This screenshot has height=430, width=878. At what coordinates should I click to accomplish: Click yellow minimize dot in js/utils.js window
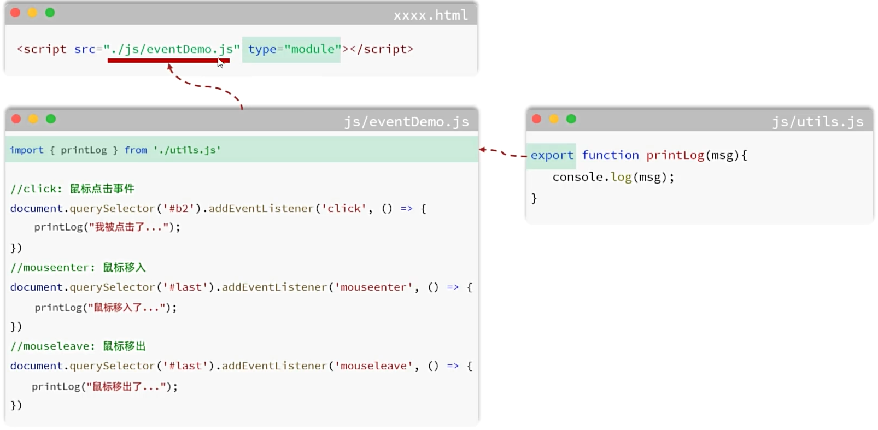coord(554,119)
